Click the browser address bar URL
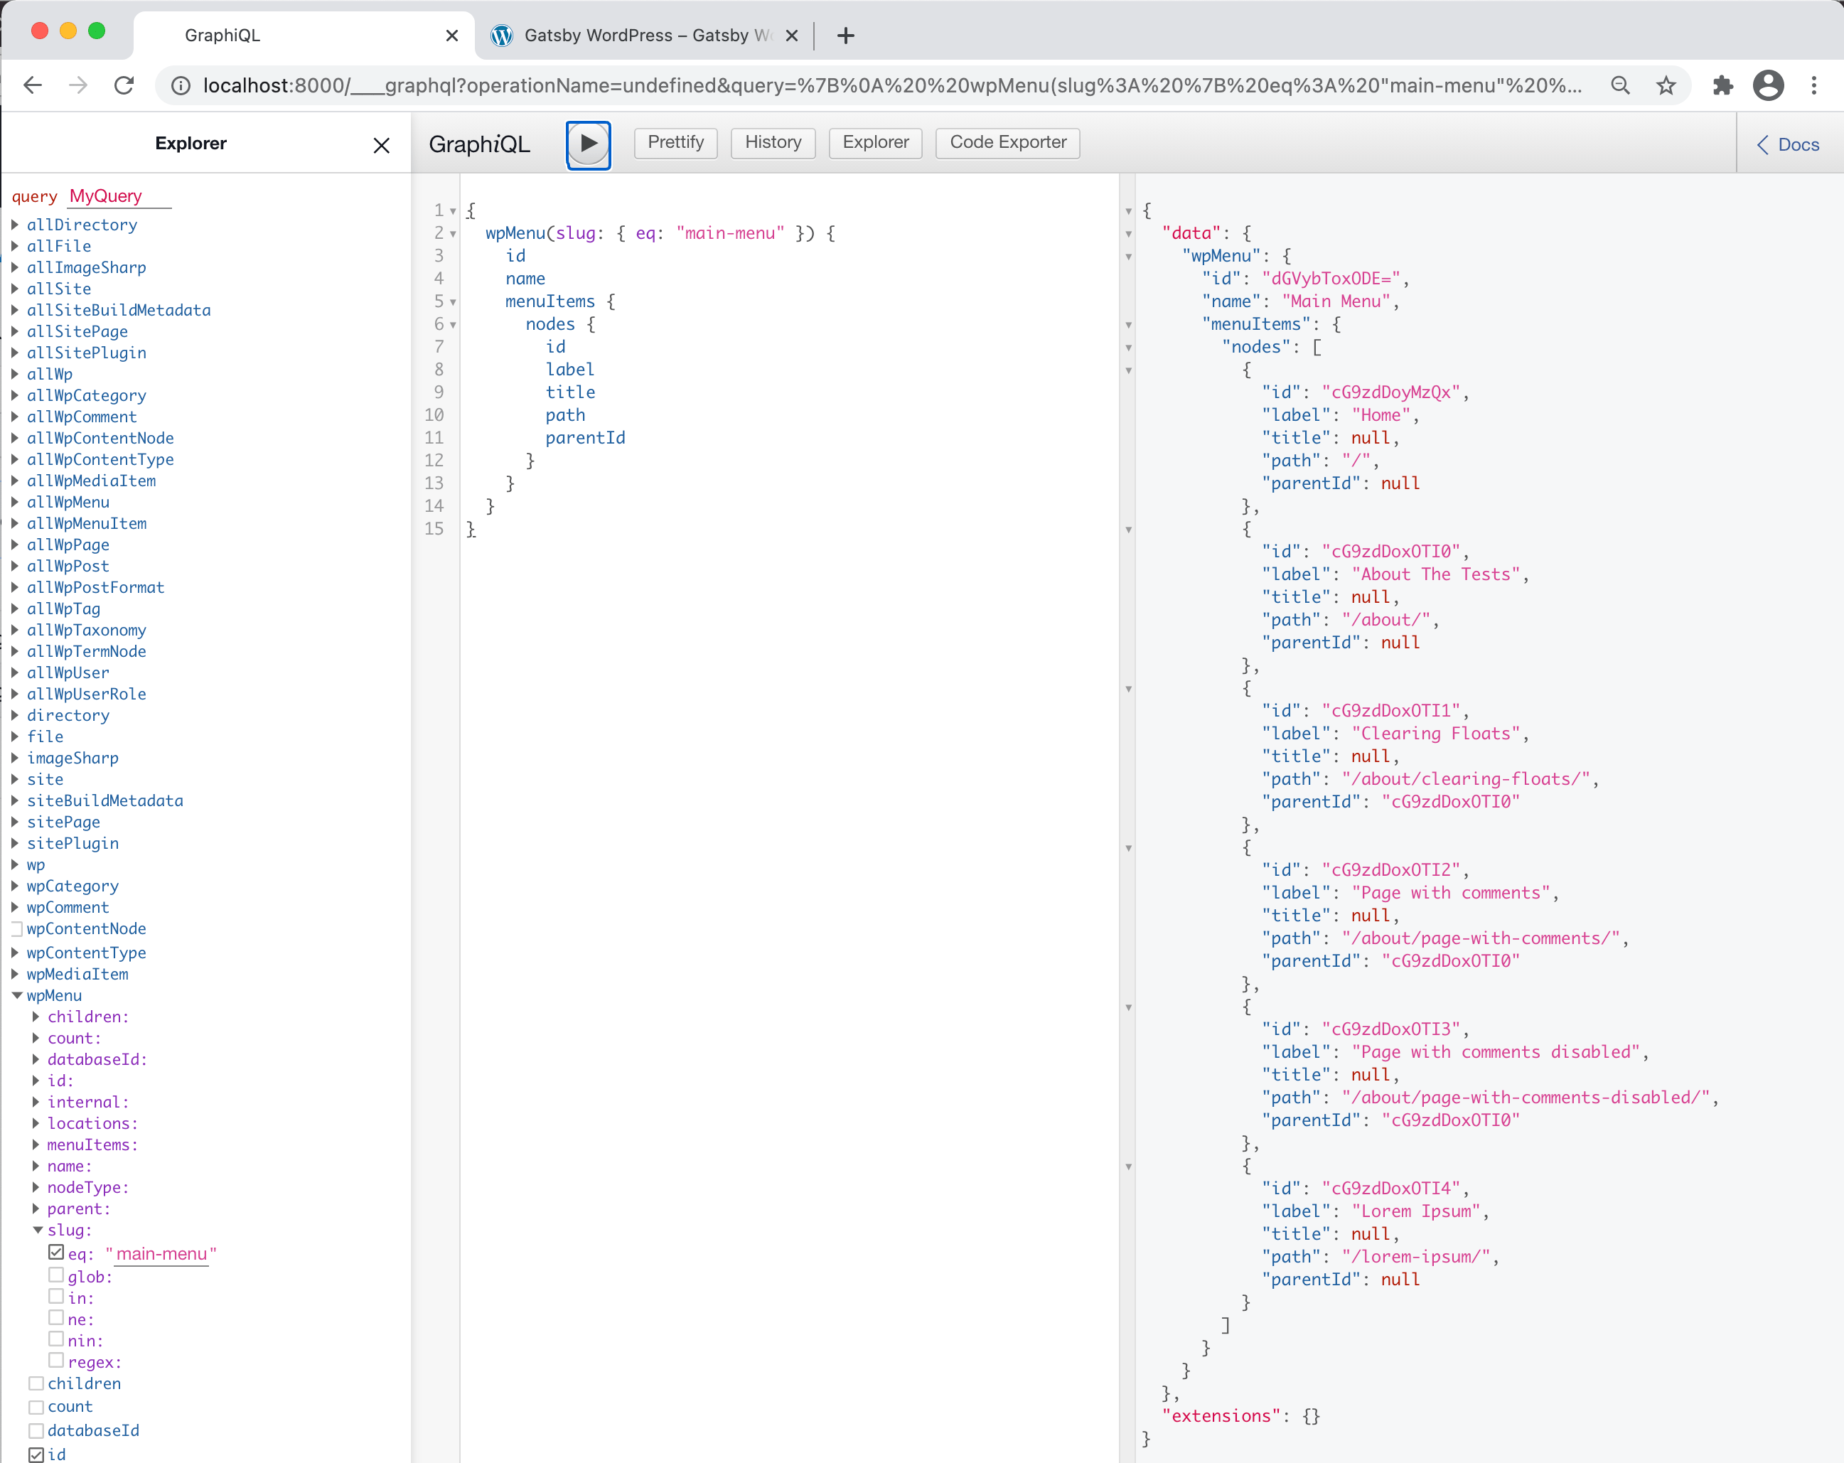Screen dimensions: 1844x1463 click(891, 85)
